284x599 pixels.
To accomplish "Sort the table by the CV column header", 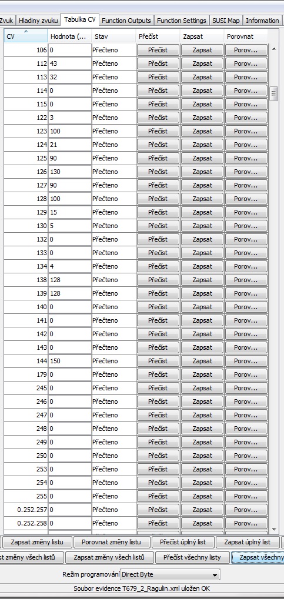I will click(26, 36).
